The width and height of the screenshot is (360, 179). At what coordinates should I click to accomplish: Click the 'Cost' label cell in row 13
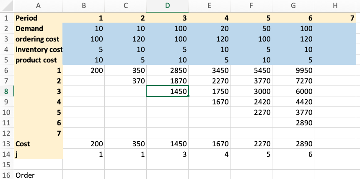38,144
